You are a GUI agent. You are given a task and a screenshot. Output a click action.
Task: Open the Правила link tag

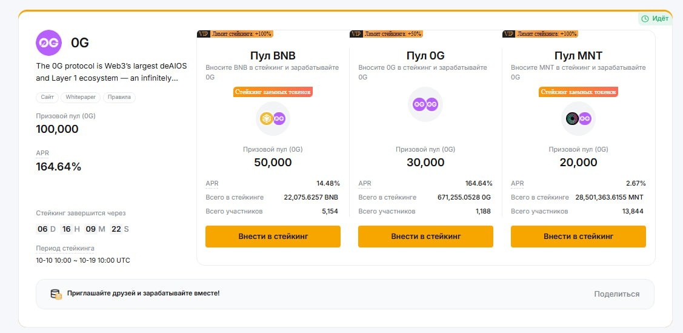coord(119,97)
